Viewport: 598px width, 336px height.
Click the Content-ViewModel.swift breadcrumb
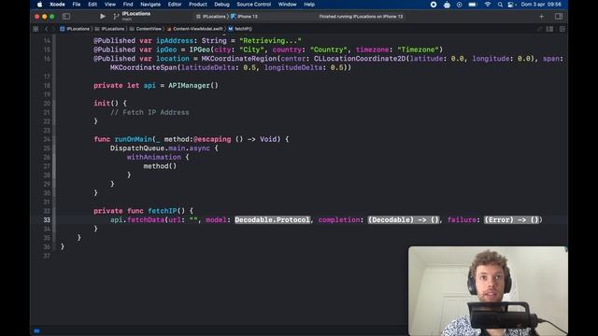point(194,29)
